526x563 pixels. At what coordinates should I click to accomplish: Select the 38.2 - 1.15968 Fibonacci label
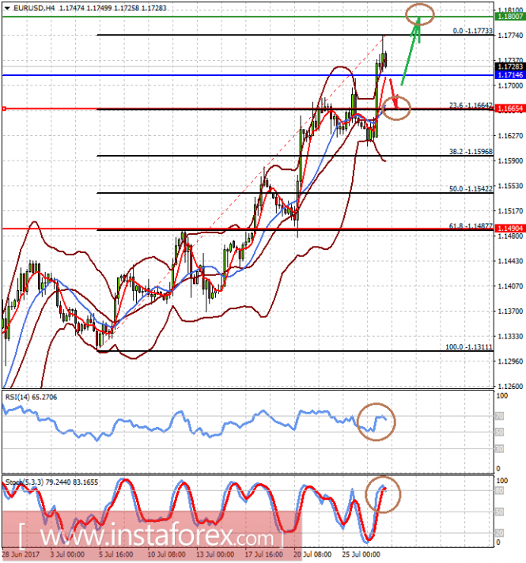(x=471, y=151)
